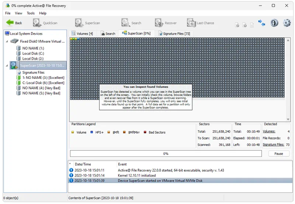Screen dimensions: 295x204
Task: Click the blue arrows refresh icon
Action: (x=262, y=23)
